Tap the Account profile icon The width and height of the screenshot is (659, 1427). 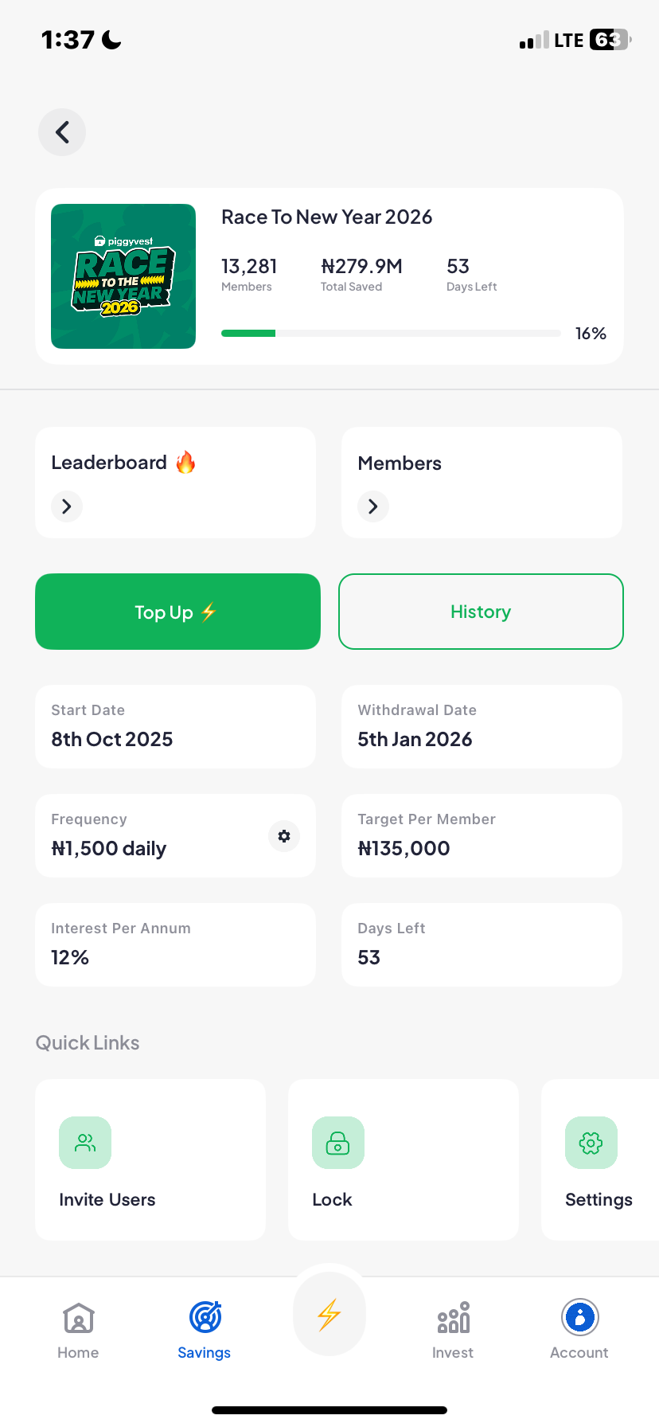579,1318
